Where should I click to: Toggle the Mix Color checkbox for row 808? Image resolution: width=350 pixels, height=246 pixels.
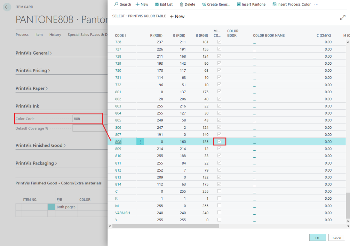point(219,141)
